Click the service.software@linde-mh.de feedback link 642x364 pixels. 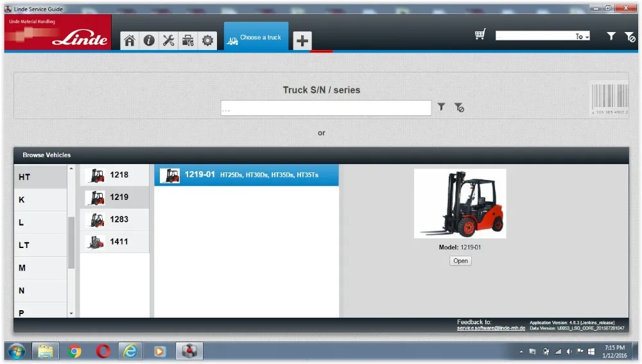[491, 328]
